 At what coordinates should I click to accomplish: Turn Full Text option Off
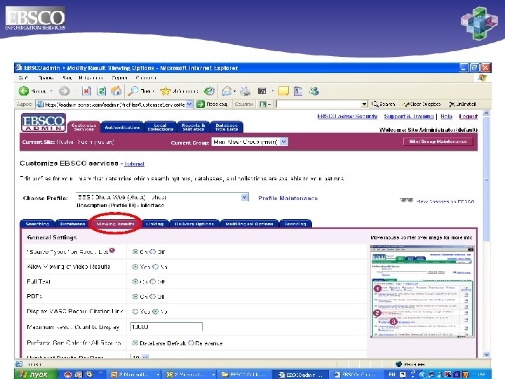[153, 281]
